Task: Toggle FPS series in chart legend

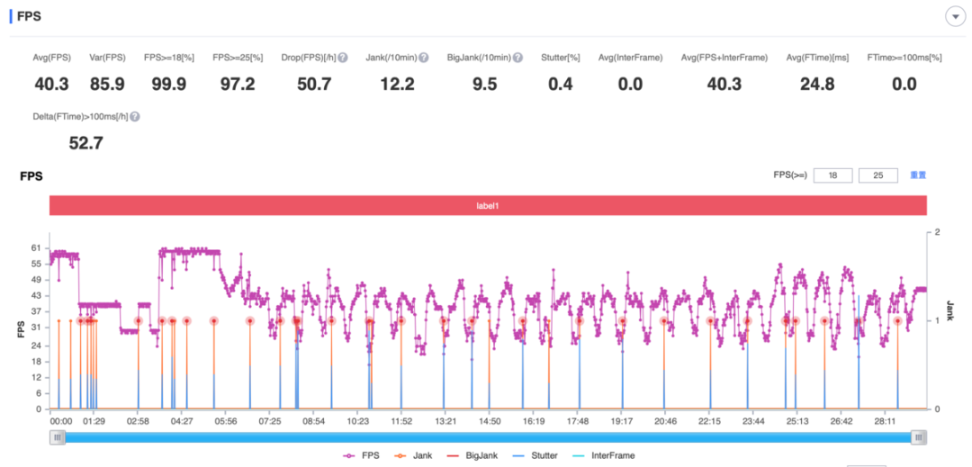Action: (360, 455)
